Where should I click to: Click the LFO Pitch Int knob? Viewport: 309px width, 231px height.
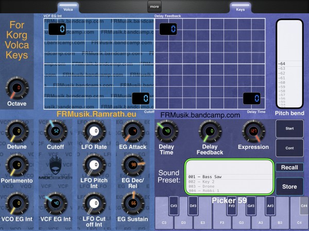coord(94,165)
